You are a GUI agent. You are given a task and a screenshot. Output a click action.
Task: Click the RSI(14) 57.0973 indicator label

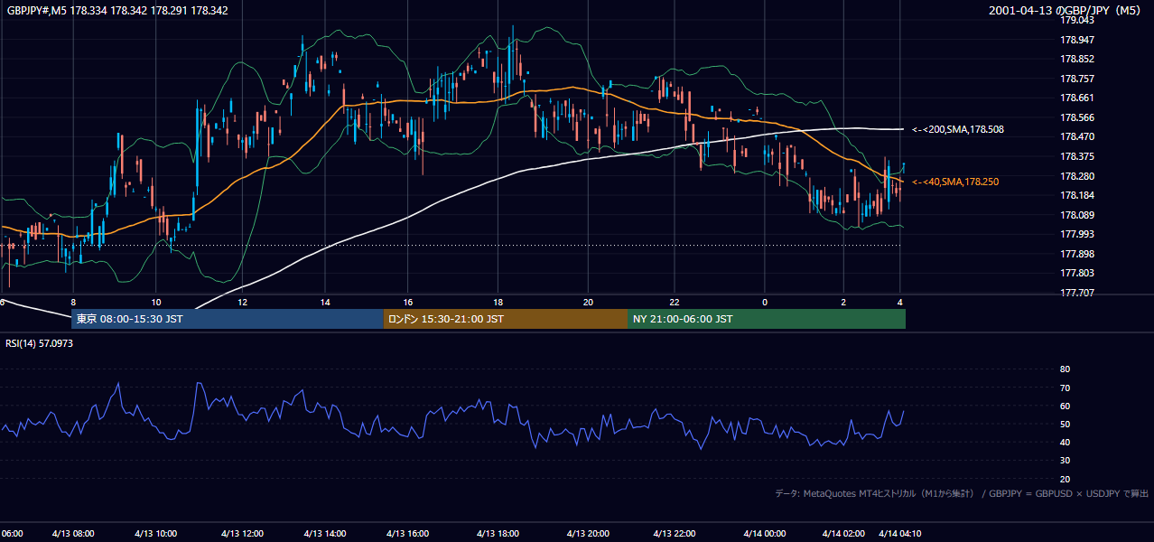[x=40, y=343]
